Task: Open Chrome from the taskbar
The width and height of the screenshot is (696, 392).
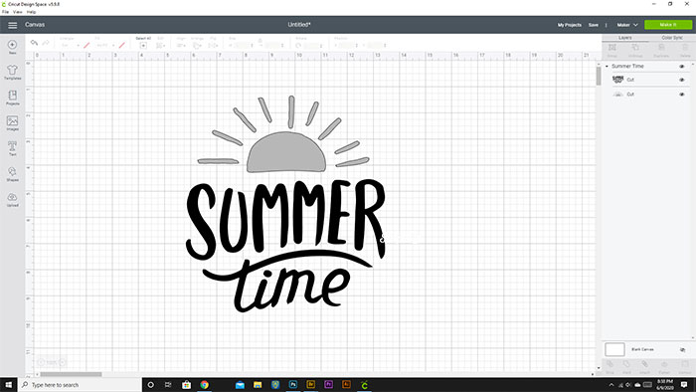Action: coord(204,385)
